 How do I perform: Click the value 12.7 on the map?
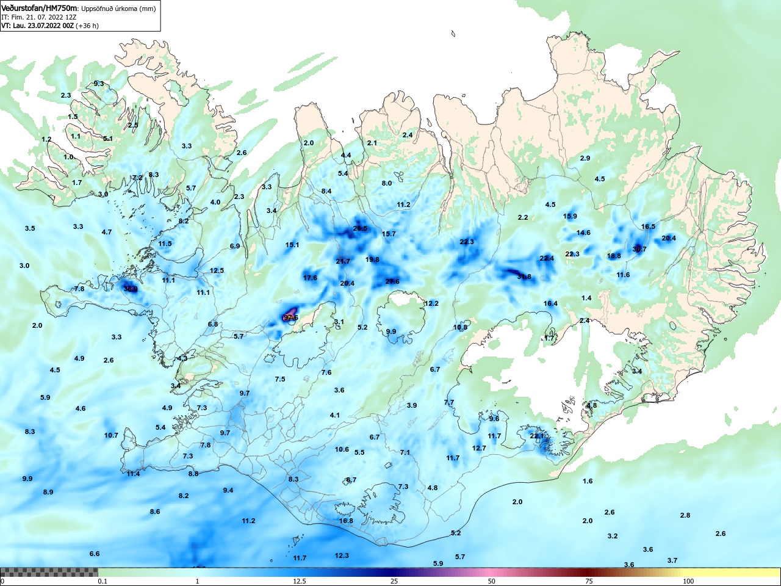pos(480,448)
